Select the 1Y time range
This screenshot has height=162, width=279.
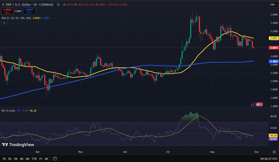[41, 159]
